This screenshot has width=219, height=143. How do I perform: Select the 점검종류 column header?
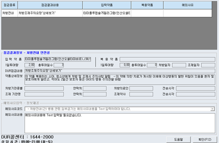click(10, 5)
